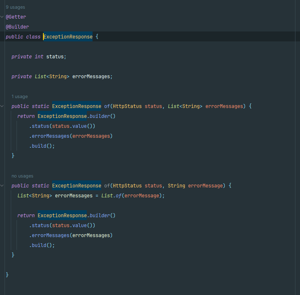Click the @Builder annotation

[x=17, y=27]
